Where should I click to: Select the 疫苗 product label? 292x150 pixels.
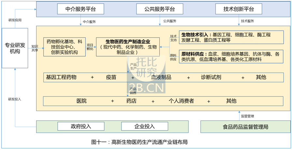(x=111, y=77)
